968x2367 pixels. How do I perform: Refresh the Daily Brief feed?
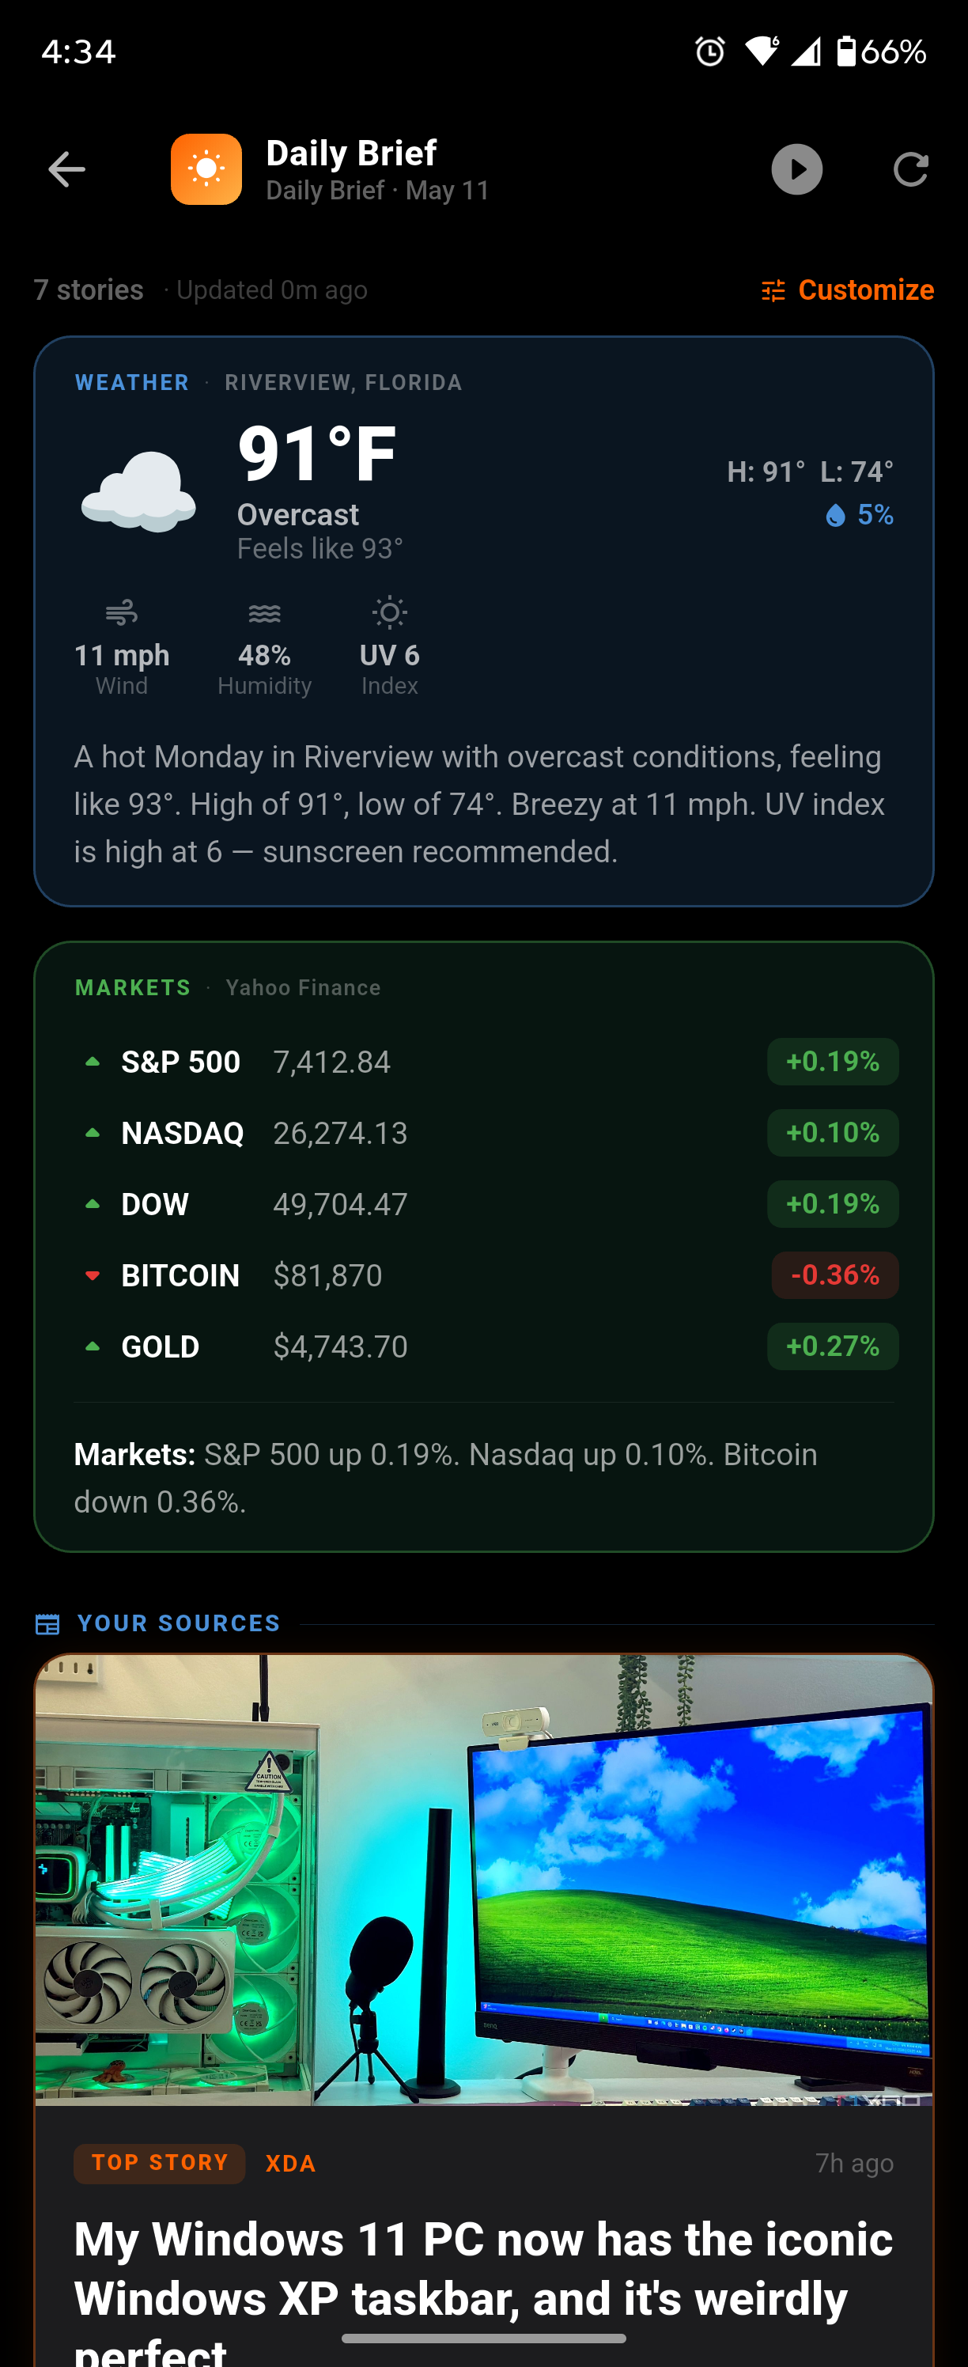point(910,170)
